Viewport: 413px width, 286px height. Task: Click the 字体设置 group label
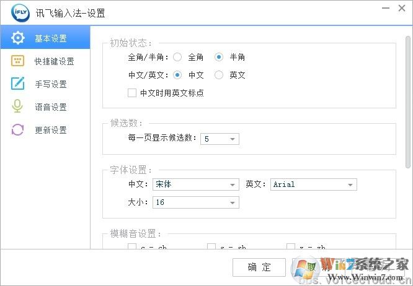pos(131,170)
